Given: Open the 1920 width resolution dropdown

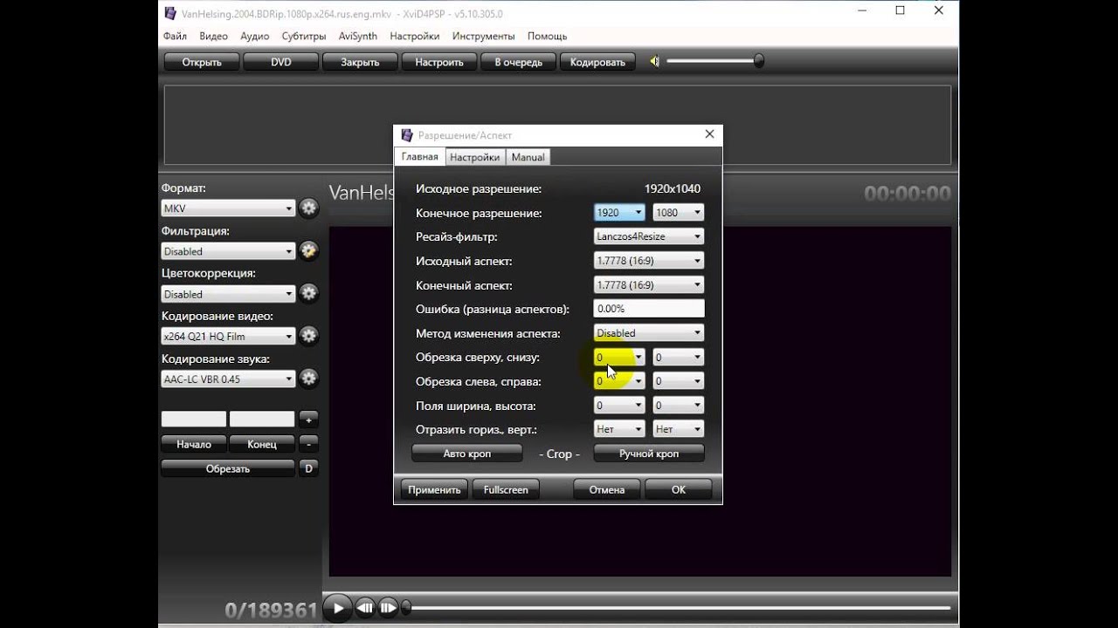Looking at the screenshot, I should (619, 212).
